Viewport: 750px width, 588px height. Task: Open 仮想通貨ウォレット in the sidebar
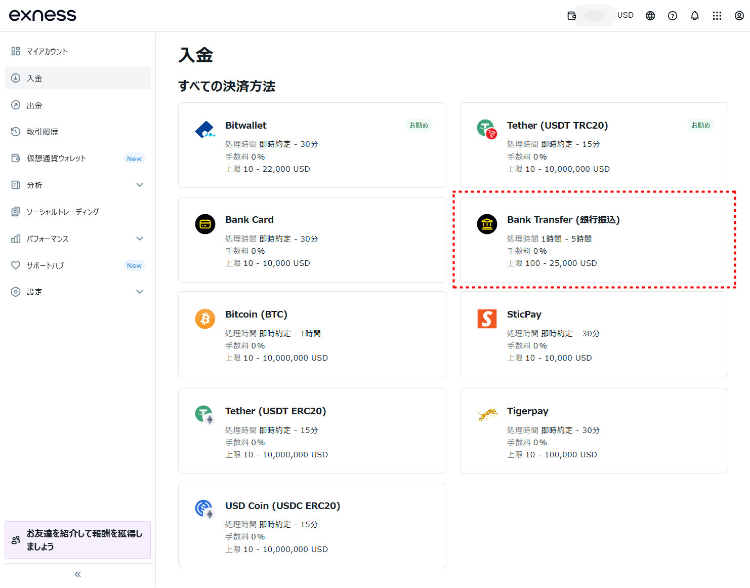(x=77, y=158)
